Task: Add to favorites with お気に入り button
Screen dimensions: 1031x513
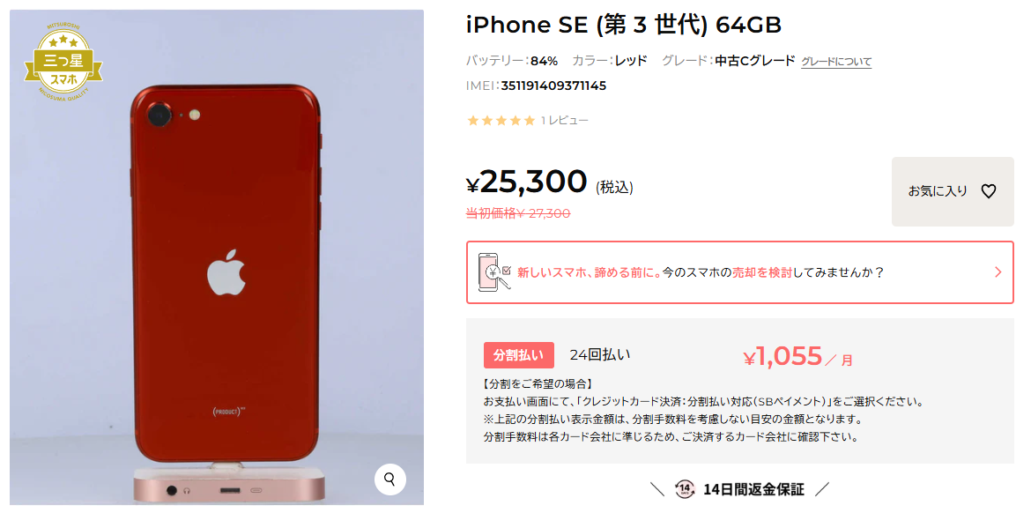Action: [x=953, y=191]
